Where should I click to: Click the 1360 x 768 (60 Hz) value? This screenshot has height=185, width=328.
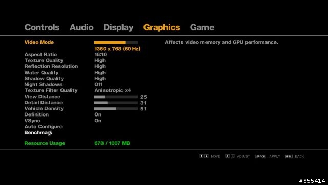pyautogui.click(x=117, y=49)
